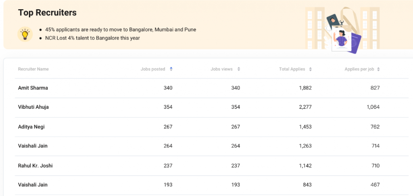Select Aditya Negi's applies per job 762

click(375, 127)
